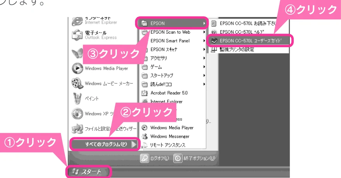Expand ゲーム submenu arrow
This screenshot has height=178, width=341.
[x=204, y=67]
